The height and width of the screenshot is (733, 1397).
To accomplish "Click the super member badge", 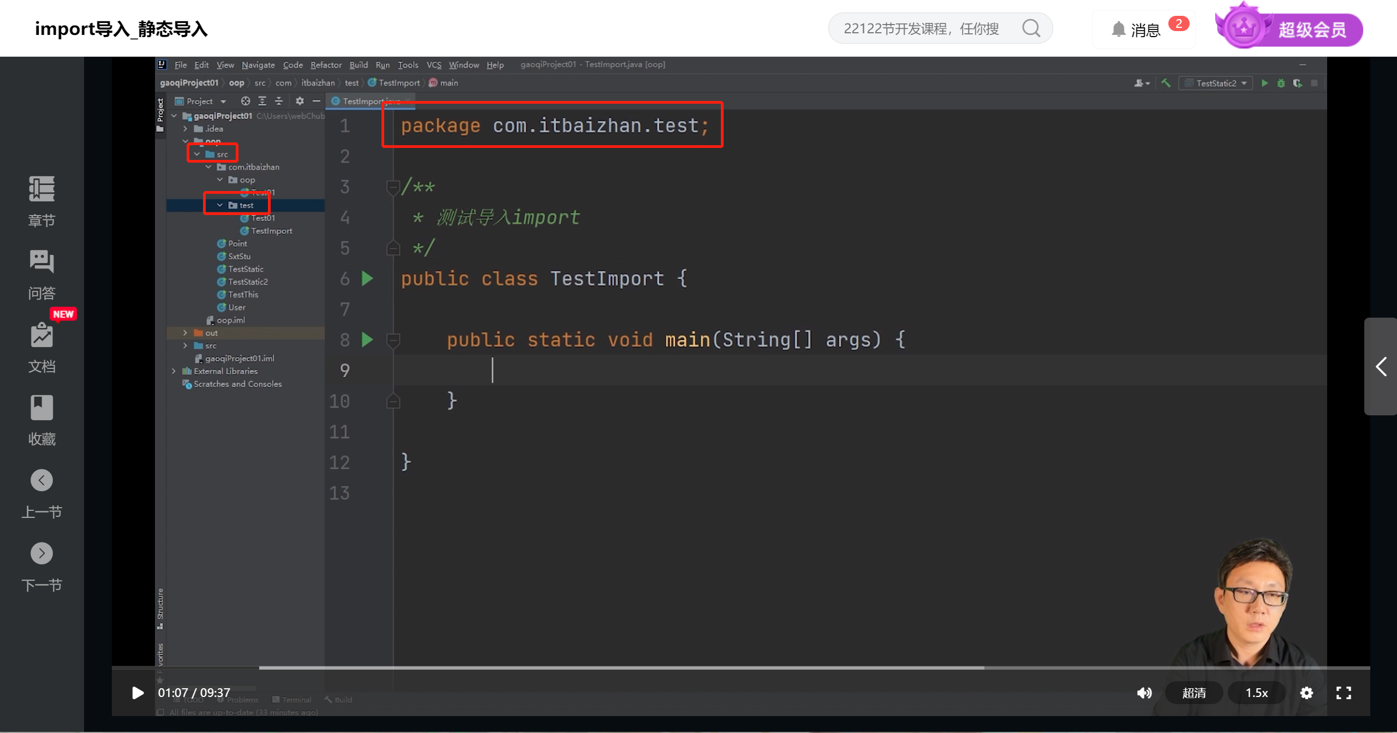I will point(1289,28).
